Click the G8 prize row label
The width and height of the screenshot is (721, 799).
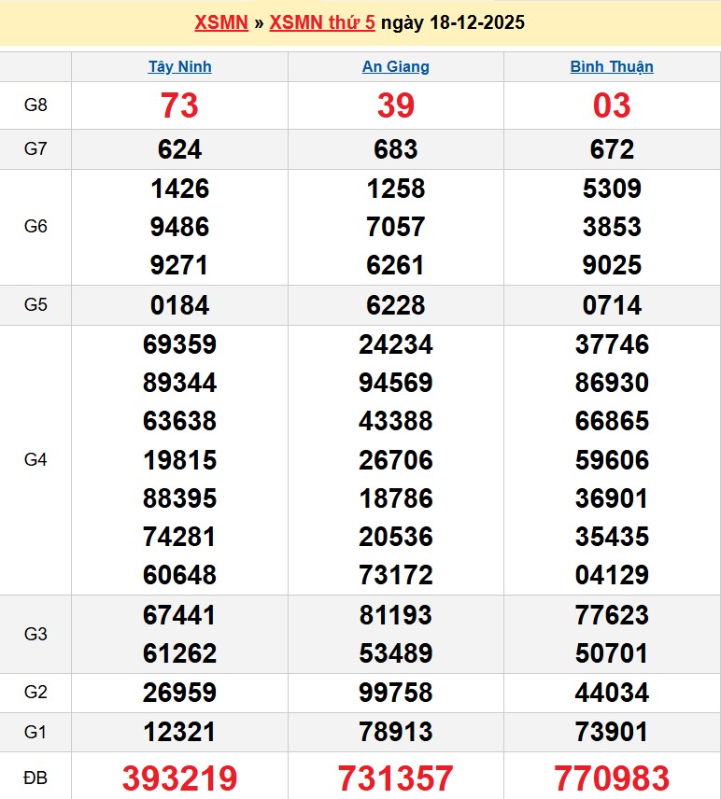pos(35,105)
